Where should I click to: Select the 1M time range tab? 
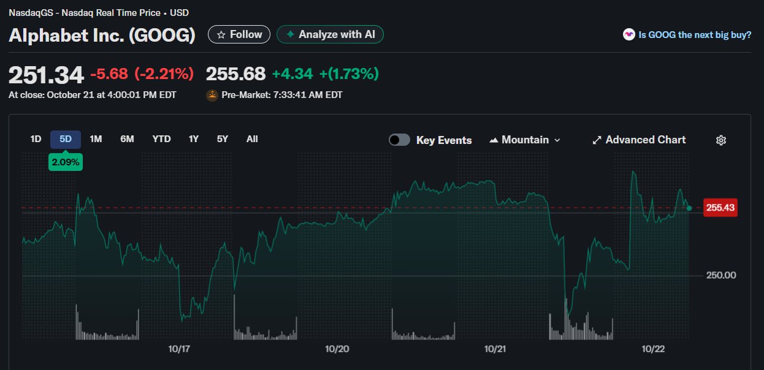tap(96, 139)
